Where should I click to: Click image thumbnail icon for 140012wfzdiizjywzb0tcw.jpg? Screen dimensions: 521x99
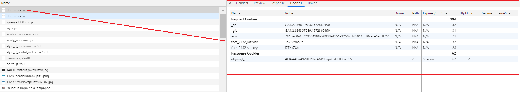pos(4,70)
